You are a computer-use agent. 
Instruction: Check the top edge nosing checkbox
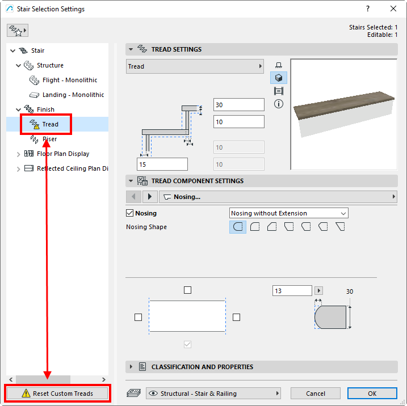point(187,290)
